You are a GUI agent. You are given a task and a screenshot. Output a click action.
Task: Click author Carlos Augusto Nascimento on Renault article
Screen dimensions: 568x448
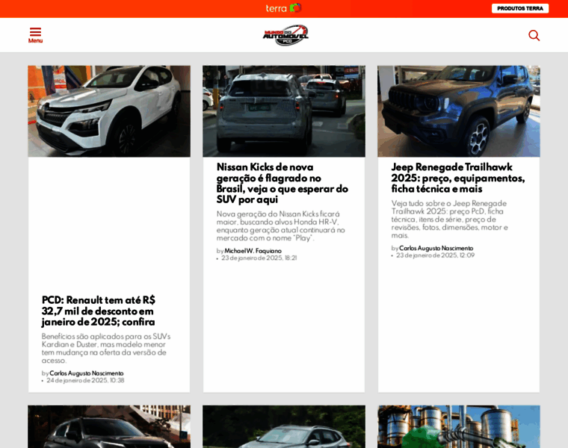tap(86, 373)
